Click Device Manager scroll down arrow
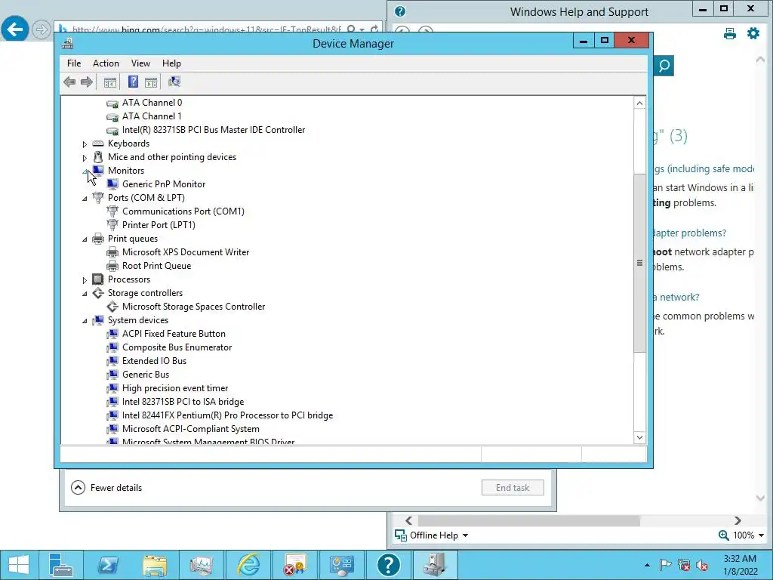The image size is (773, 580). click(639, 437)
